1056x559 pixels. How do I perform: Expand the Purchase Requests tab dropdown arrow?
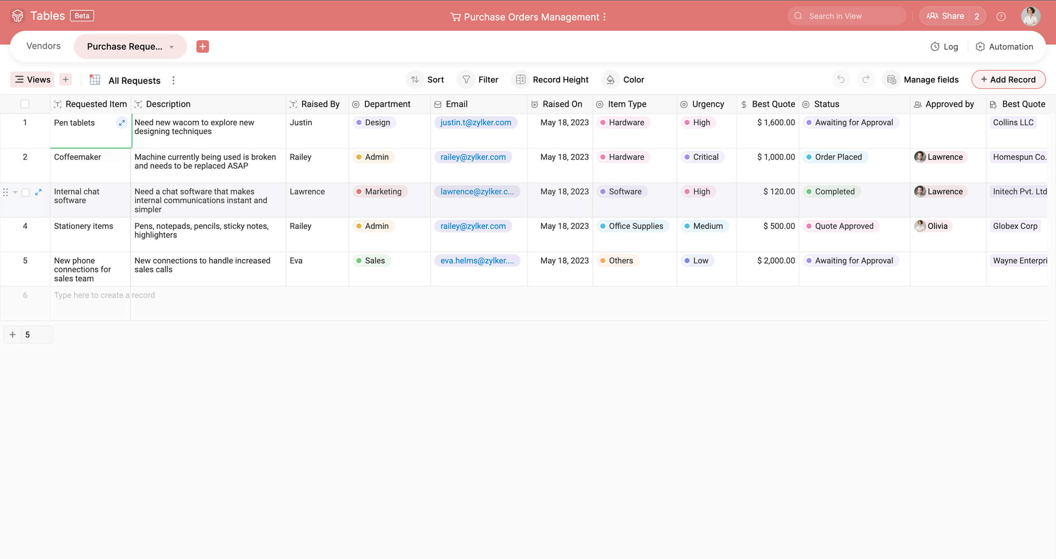point(171,47)
